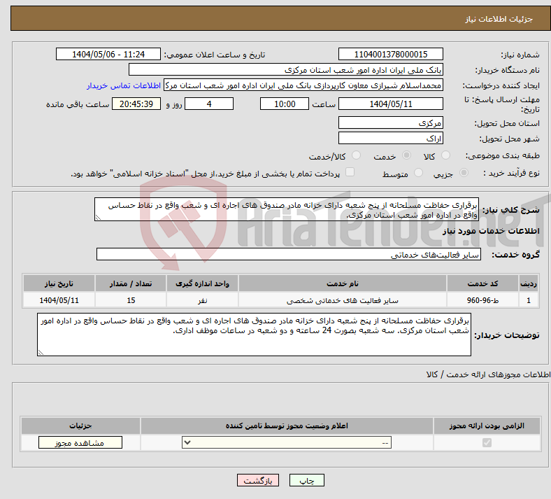Click the اطلاعات مجوزهای ارائه خدمت / کالا heading
This screenshot has width=551, height=499.
(488, 374)
